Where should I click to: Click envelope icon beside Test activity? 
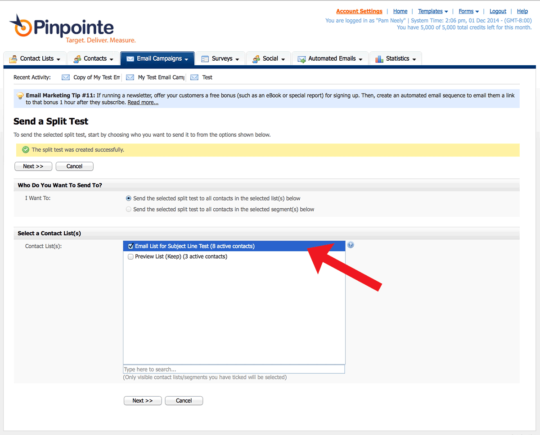tap(194, 77)
